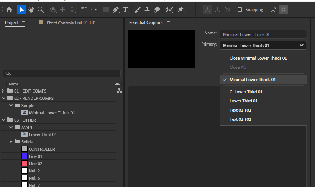The height and width of the screenshot is (187, 315).
Task: Enable the Snapping checkbox
Action: (240, 10)
